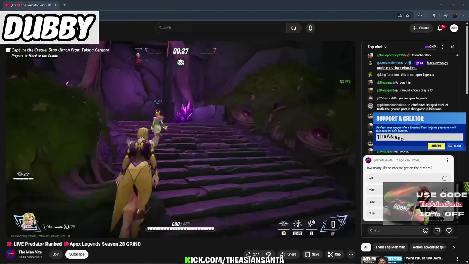Send a heart reaction in chat
This screenshot has width=469, height=264.
pos(449,230)
